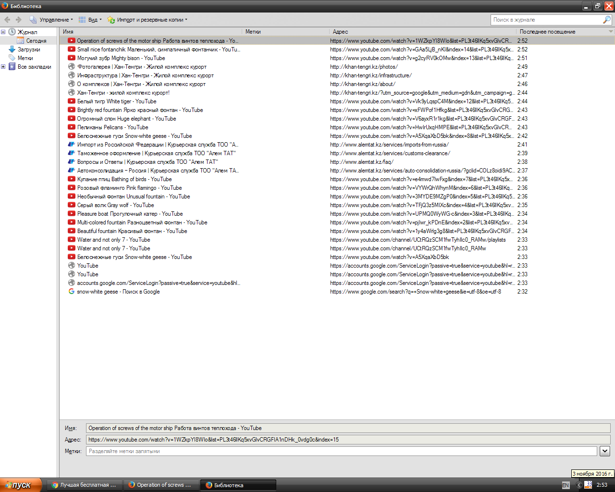Click Google icon of snow-white geese row

pos(72,292)
